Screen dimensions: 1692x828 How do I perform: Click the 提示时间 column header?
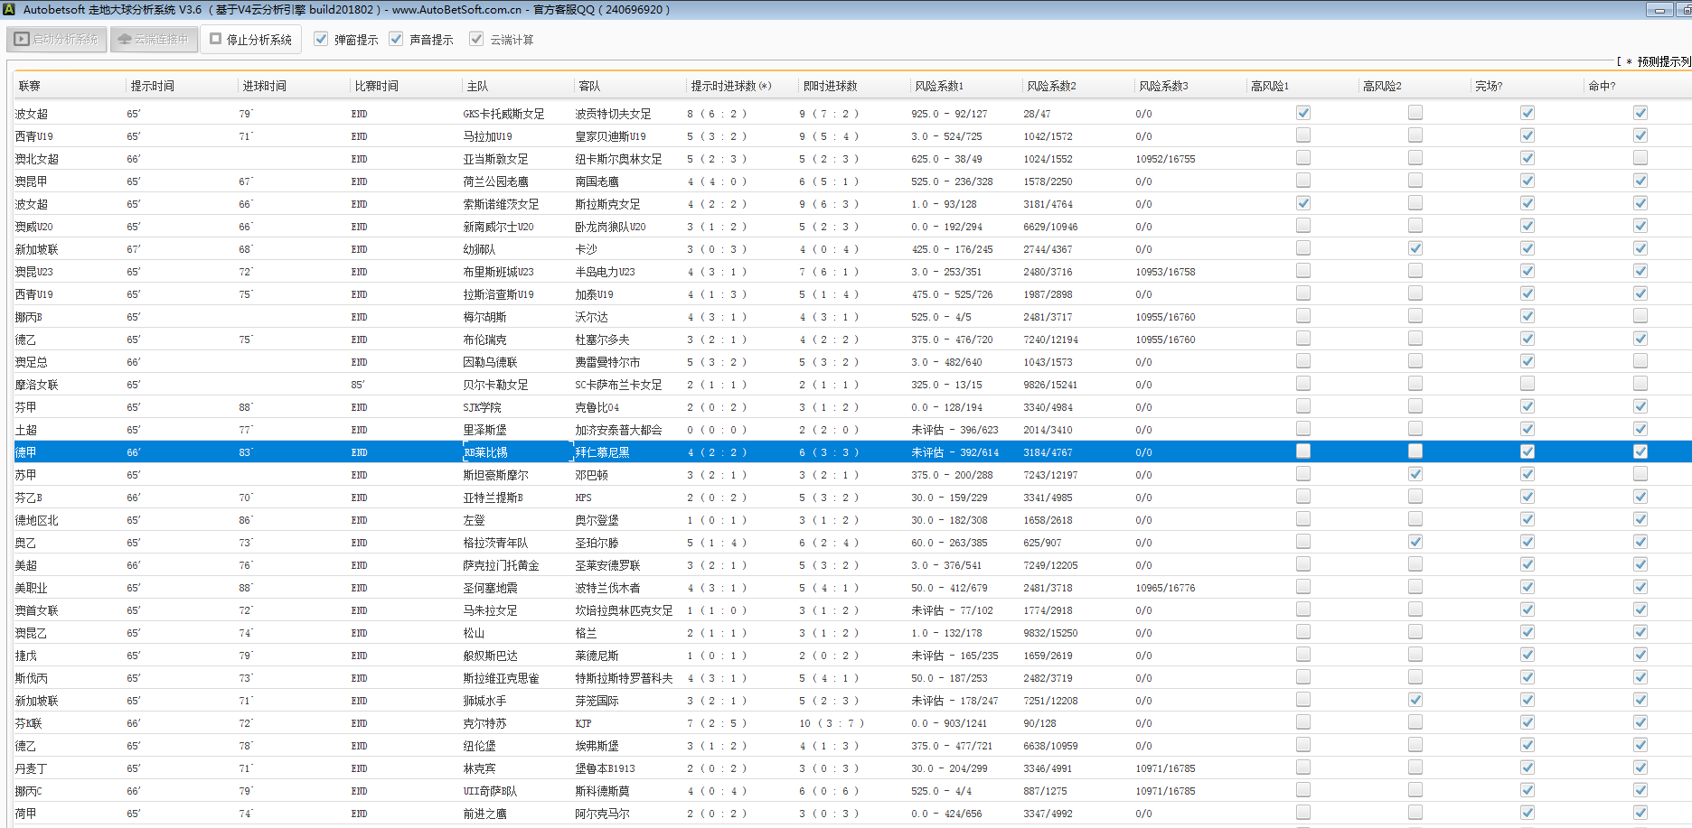point(153,86)
